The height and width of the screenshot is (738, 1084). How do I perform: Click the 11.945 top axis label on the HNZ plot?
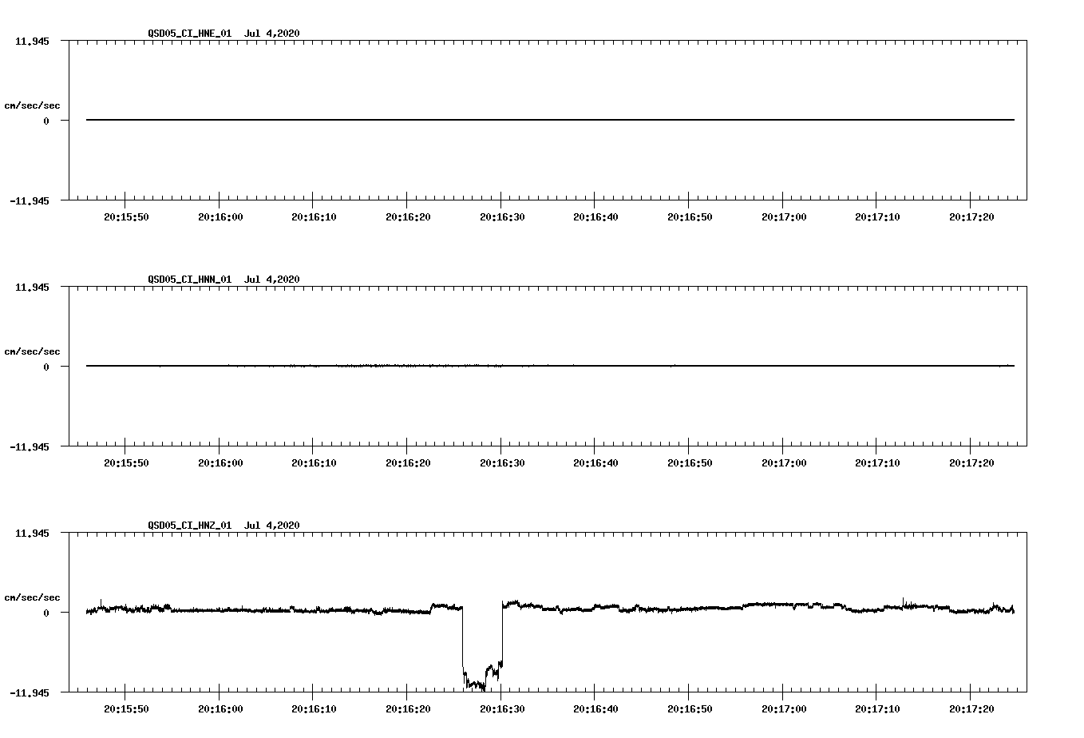click(x=32, y=534)
